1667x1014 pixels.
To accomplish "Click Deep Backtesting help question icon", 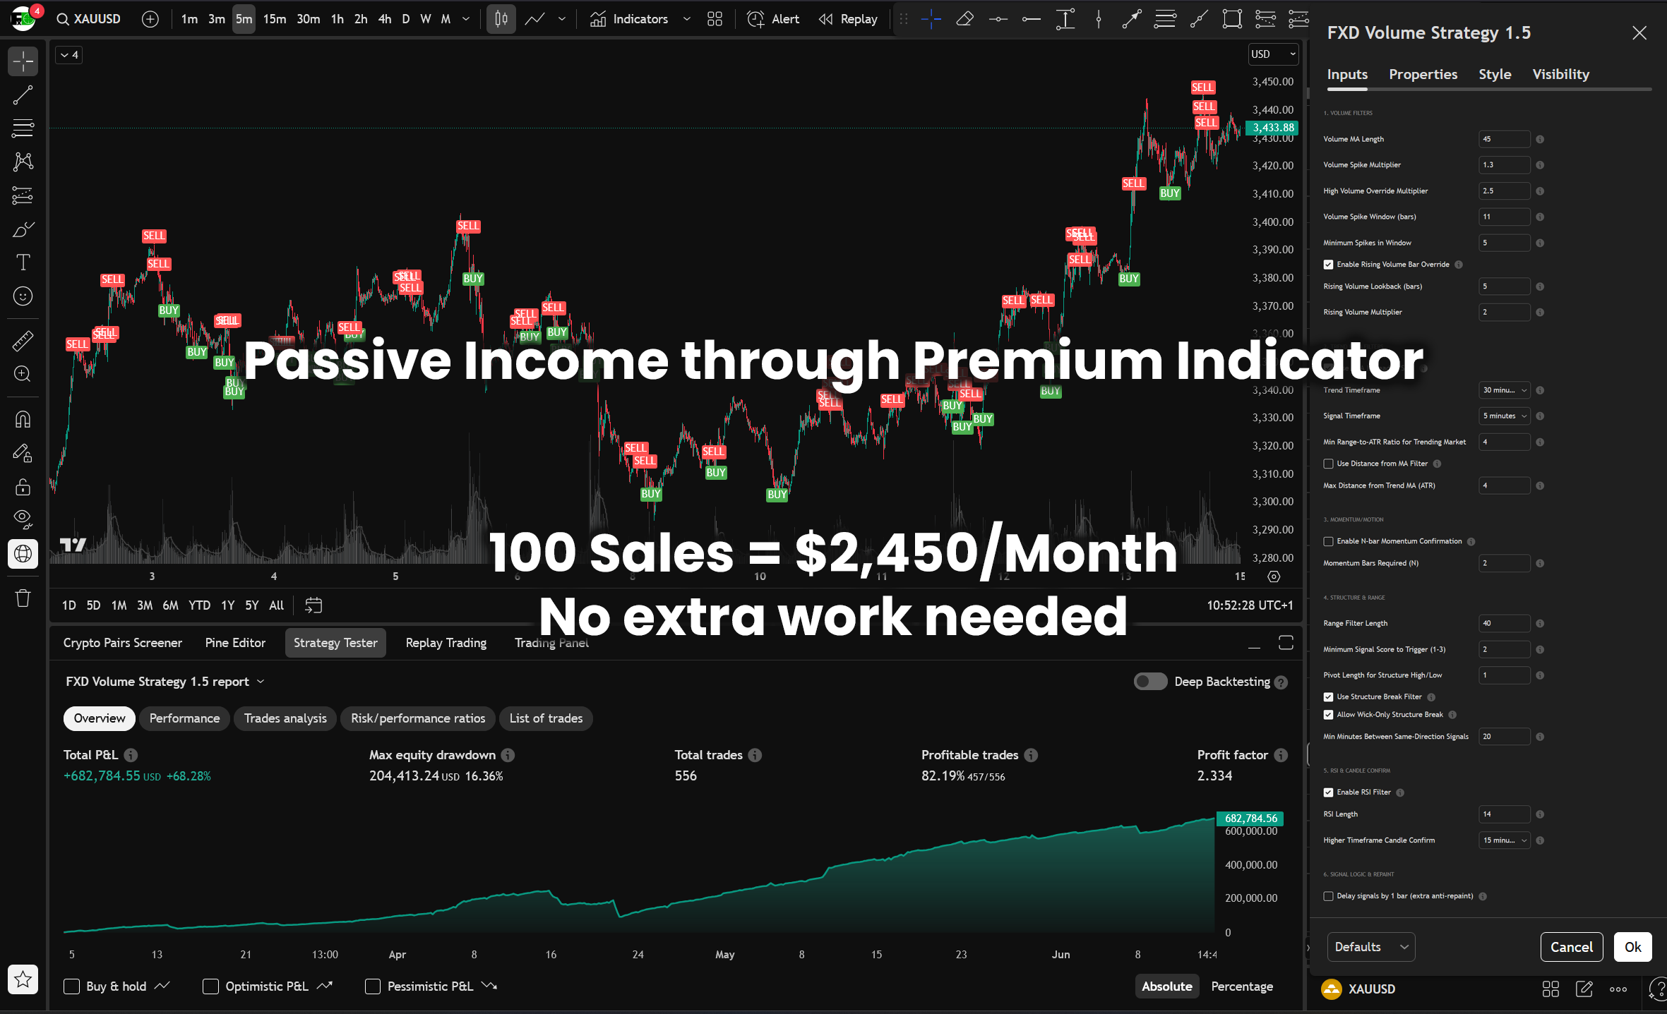I will (x=1281, y=682).
